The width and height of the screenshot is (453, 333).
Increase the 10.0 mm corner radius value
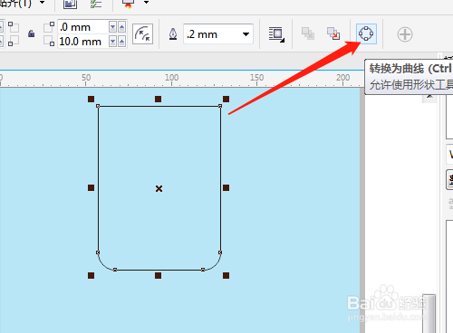click(121, 42)
